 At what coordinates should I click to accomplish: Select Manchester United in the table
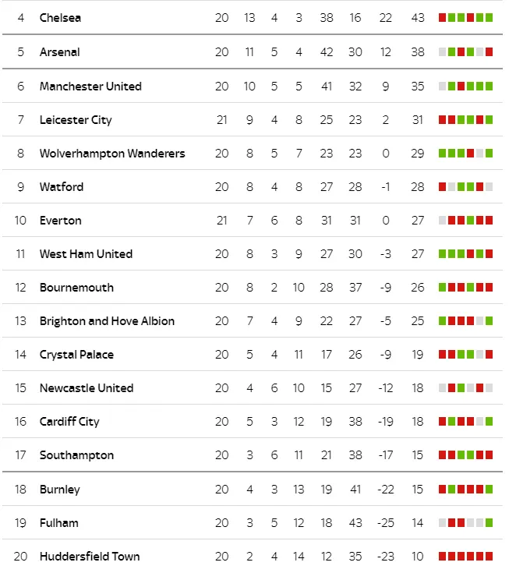pos(90,86)
